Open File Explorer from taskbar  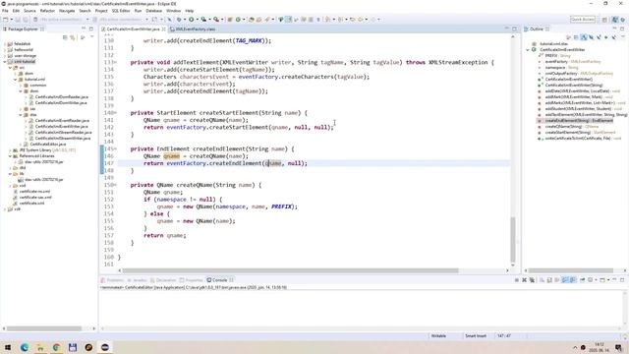40,347
